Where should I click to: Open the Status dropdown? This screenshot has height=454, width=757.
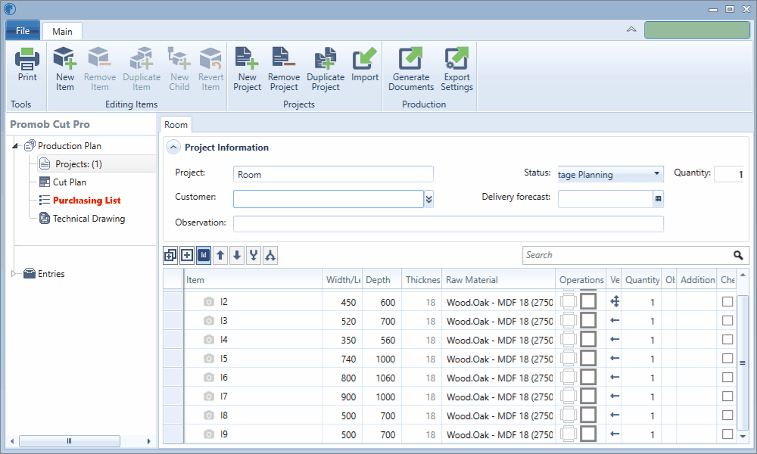656,175
